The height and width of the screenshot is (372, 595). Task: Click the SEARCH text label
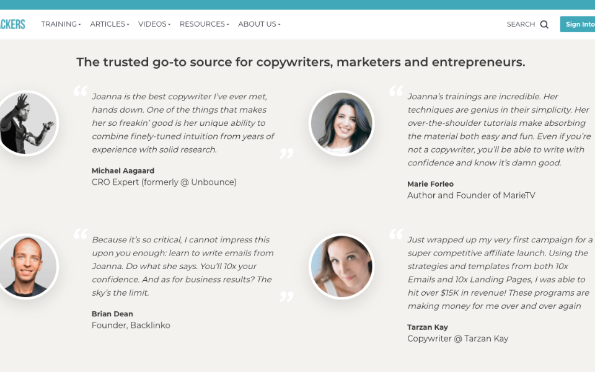pyautogui.click(x=521, y=25)
